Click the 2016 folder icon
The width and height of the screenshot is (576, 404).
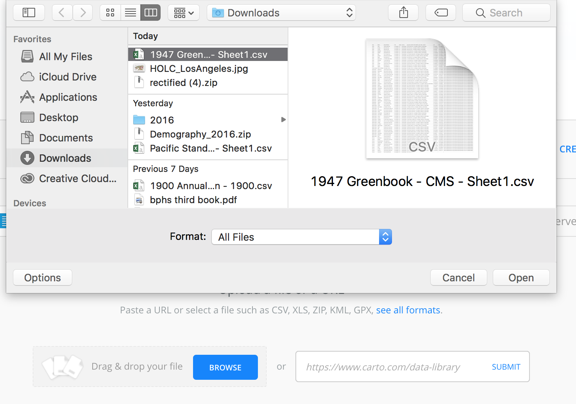point(139,119)
